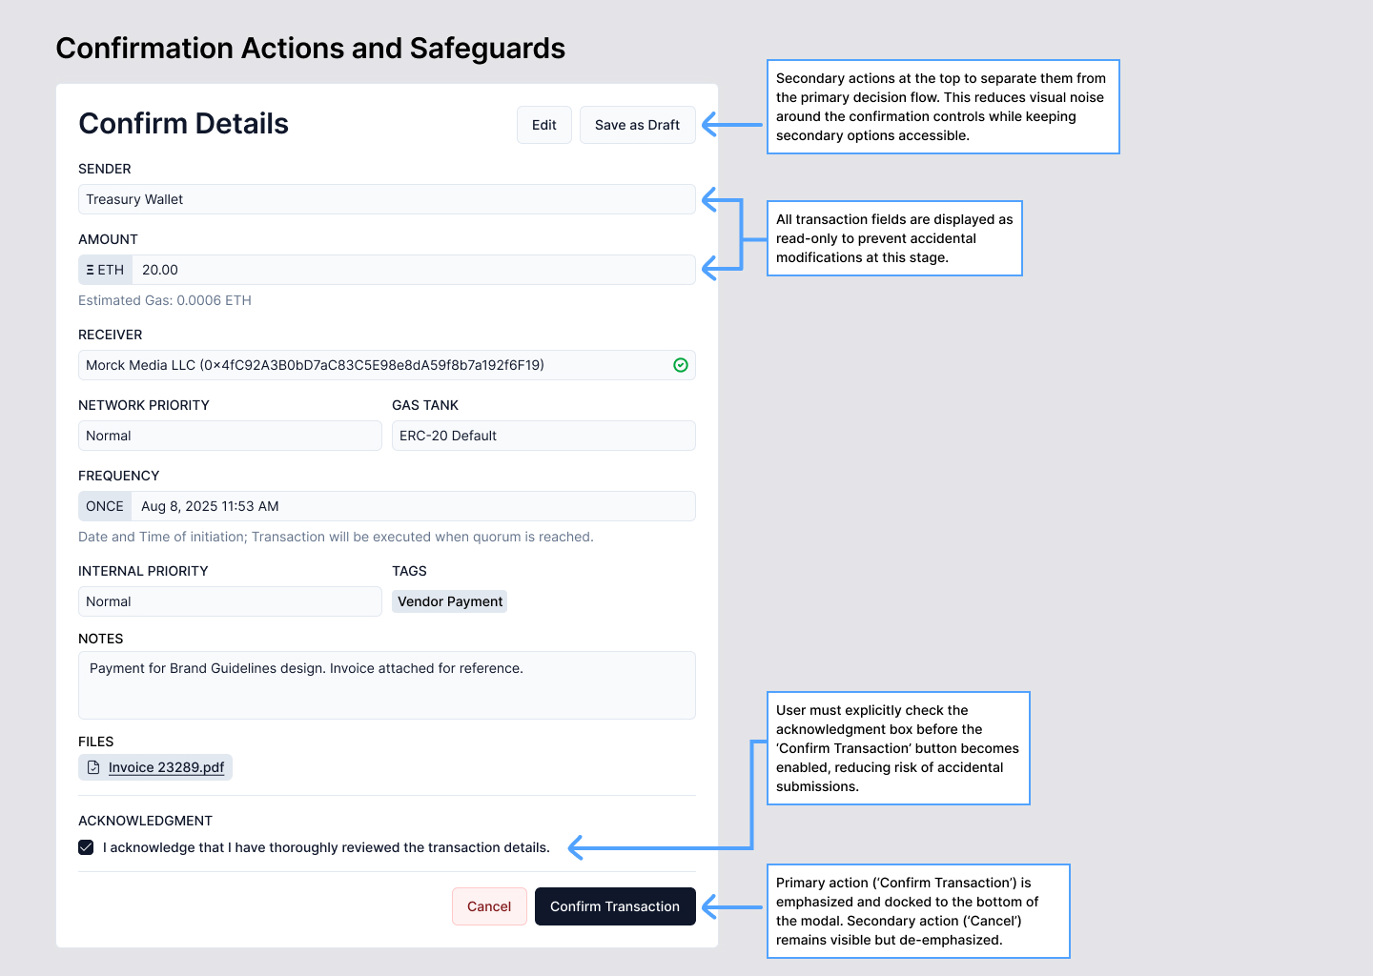Open the Network Priority dropdown
This screenshot has height=976, width=1373.
[229, 436]
